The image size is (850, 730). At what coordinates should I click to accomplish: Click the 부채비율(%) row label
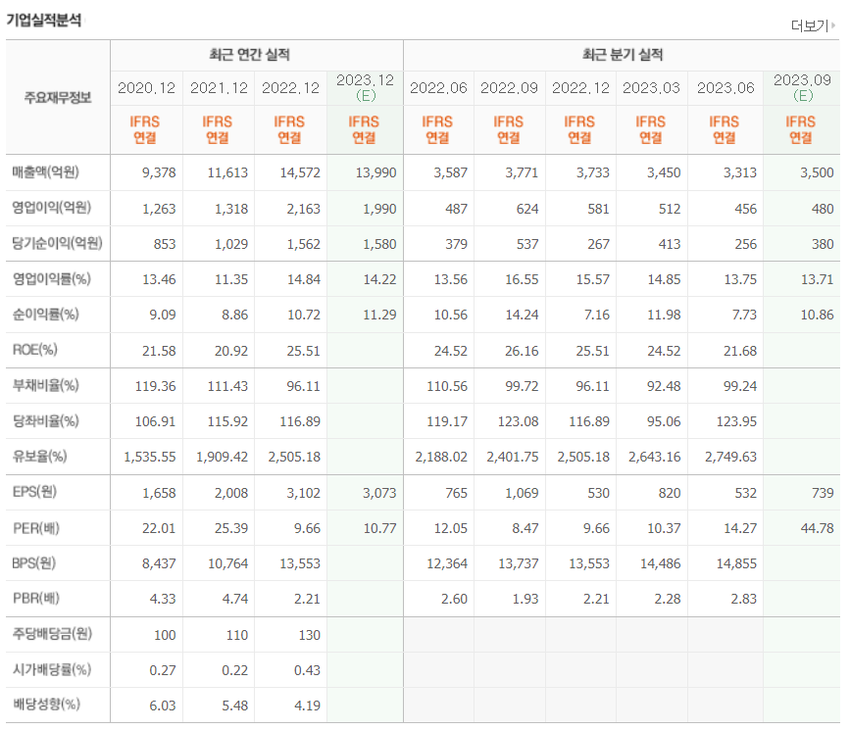click(x=45, y=385)
